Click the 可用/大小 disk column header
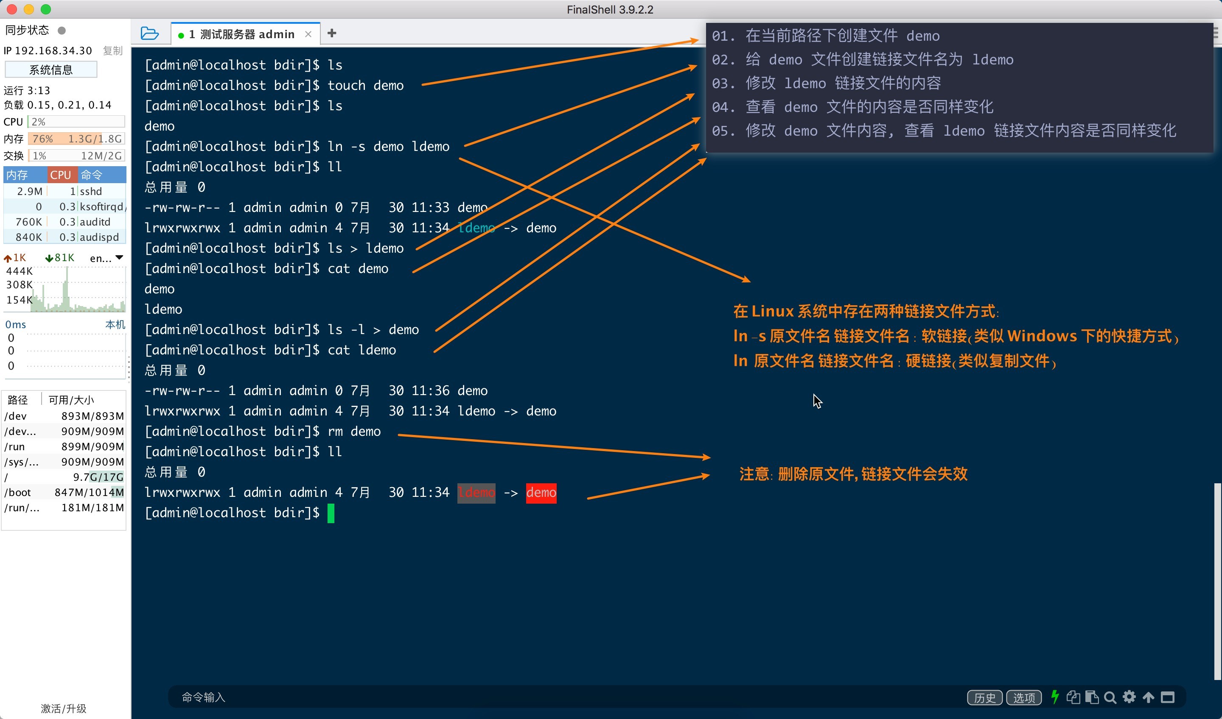The height and width of the screenshot is (719, 1222). click(x=71, y=400)
